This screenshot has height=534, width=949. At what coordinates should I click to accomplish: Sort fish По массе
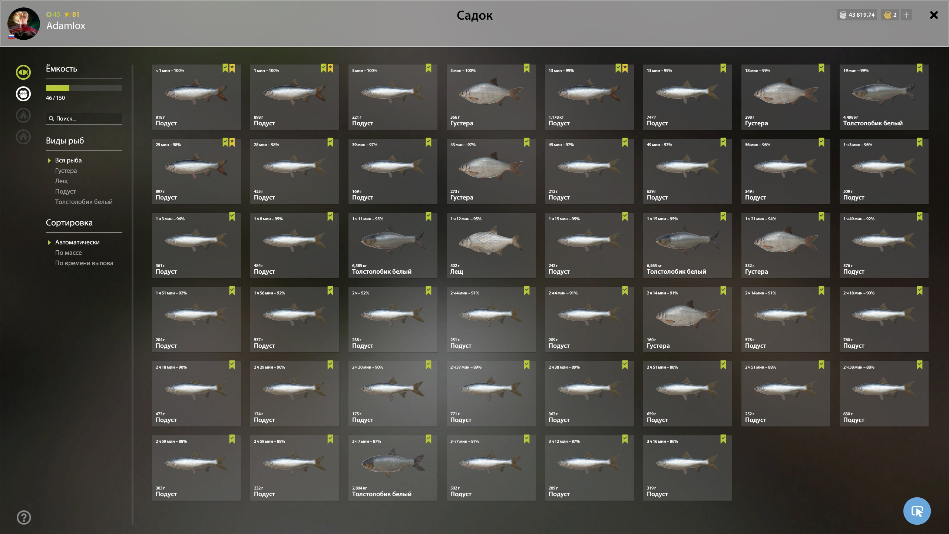tap(69, 253)
